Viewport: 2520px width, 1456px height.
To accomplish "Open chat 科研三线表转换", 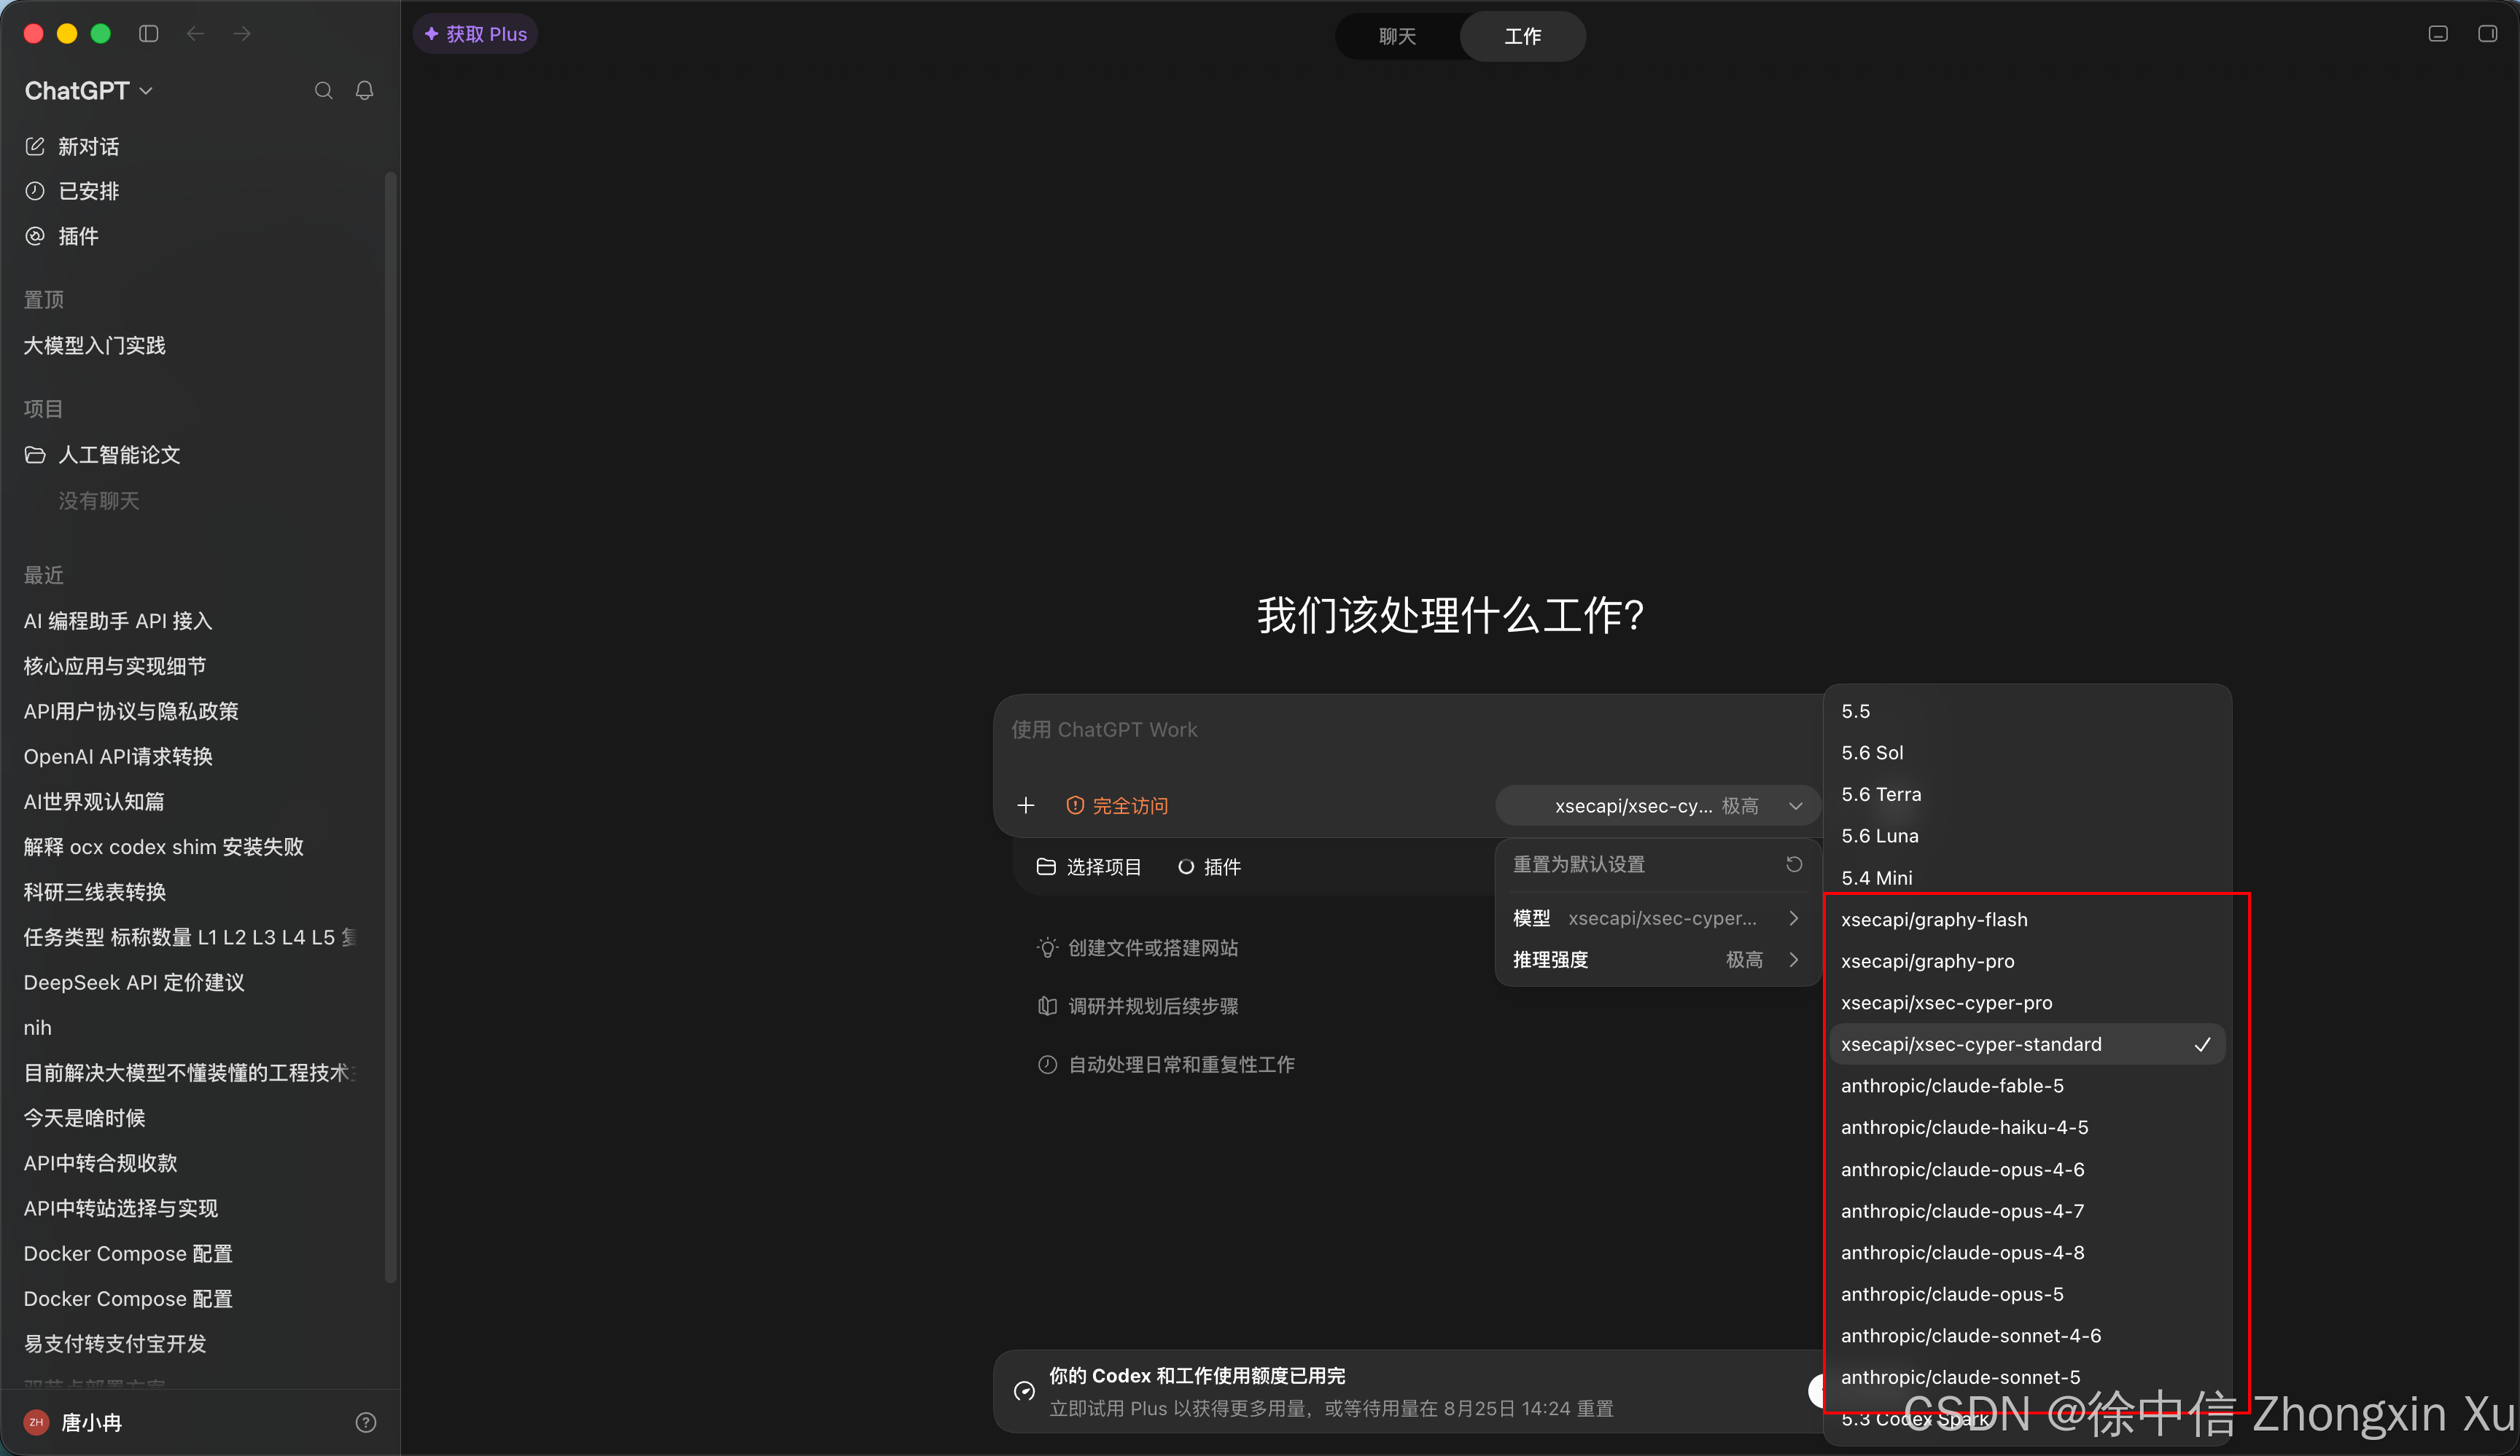I will coord(95,893).
